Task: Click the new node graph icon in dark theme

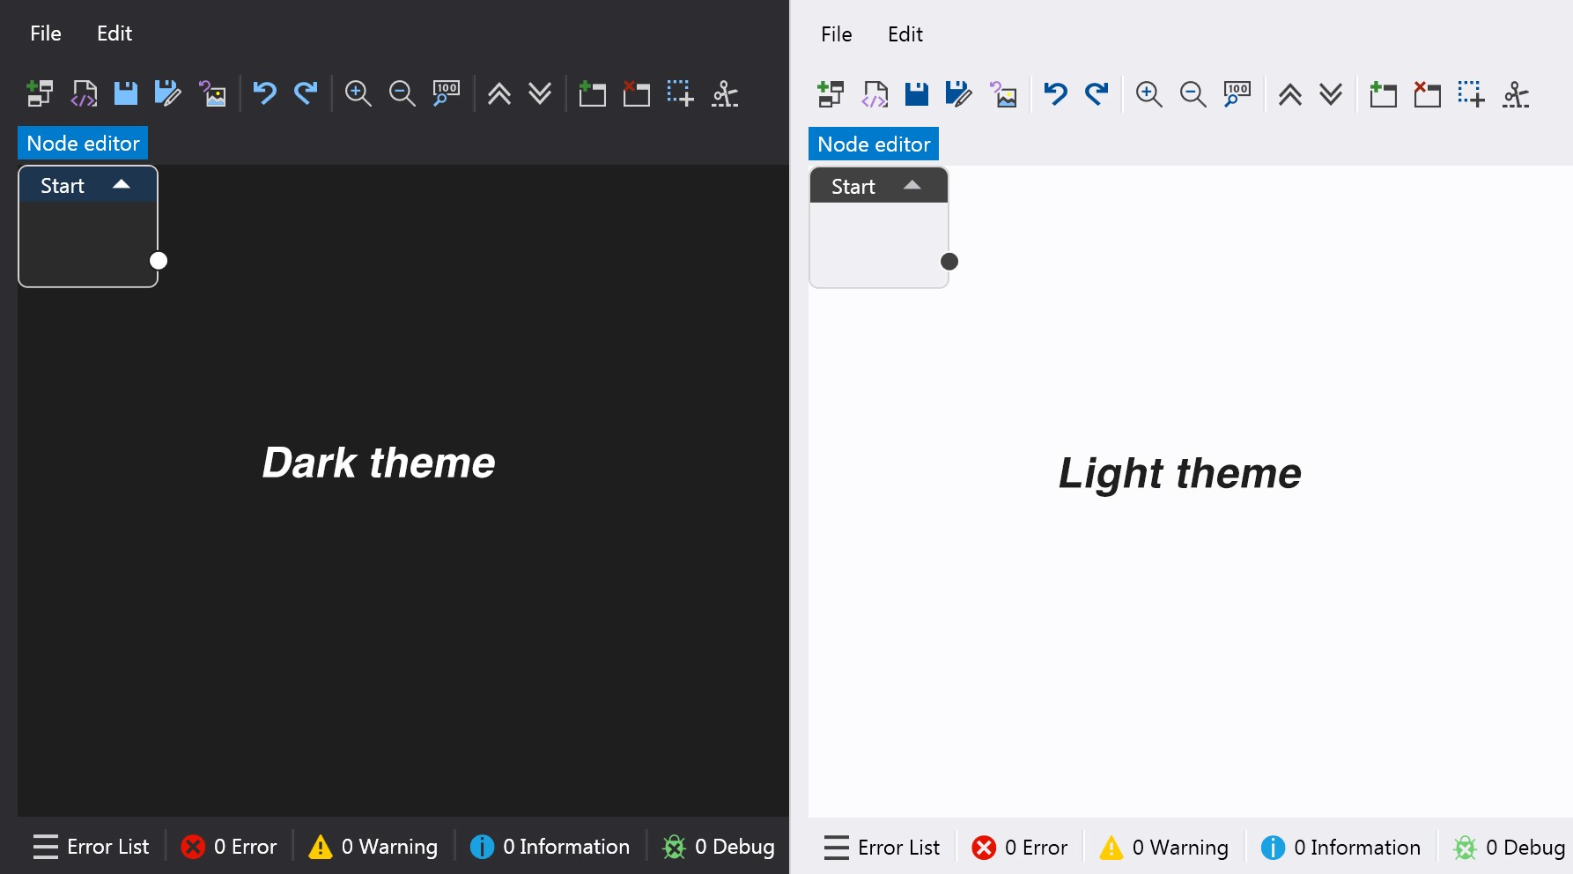Action: point(40,93)
